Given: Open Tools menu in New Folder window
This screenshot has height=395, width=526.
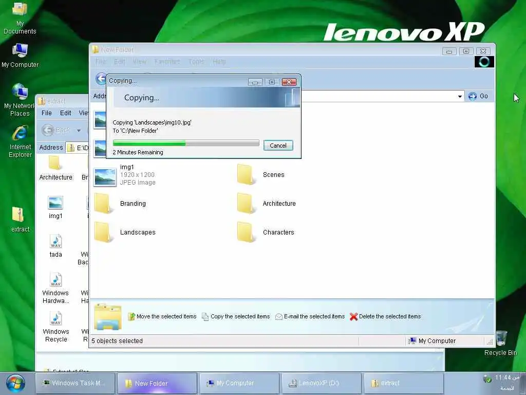Looking at the screenshot, I should pyautogui.click(x=196, y=62).
